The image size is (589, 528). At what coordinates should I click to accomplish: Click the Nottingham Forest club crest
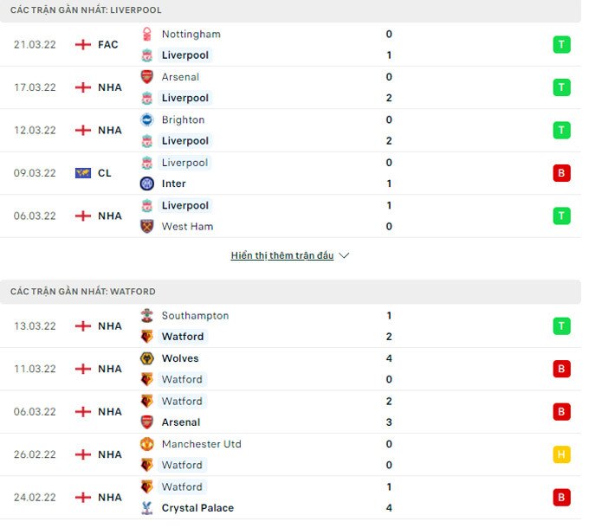point(147,35)
